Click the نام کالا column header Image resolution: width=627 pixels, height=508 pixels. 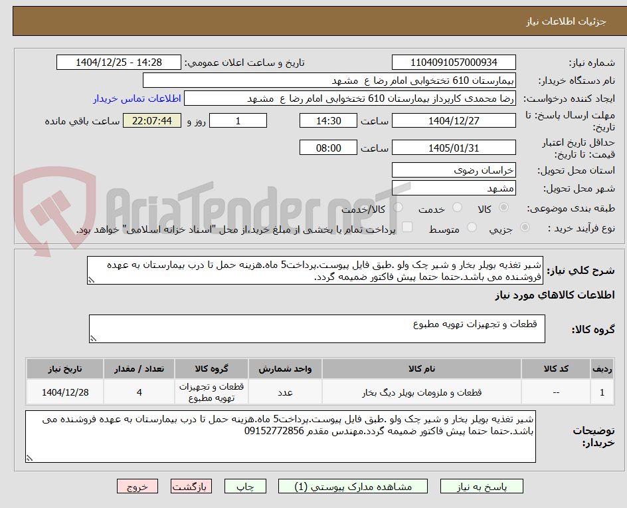(422, 368)
